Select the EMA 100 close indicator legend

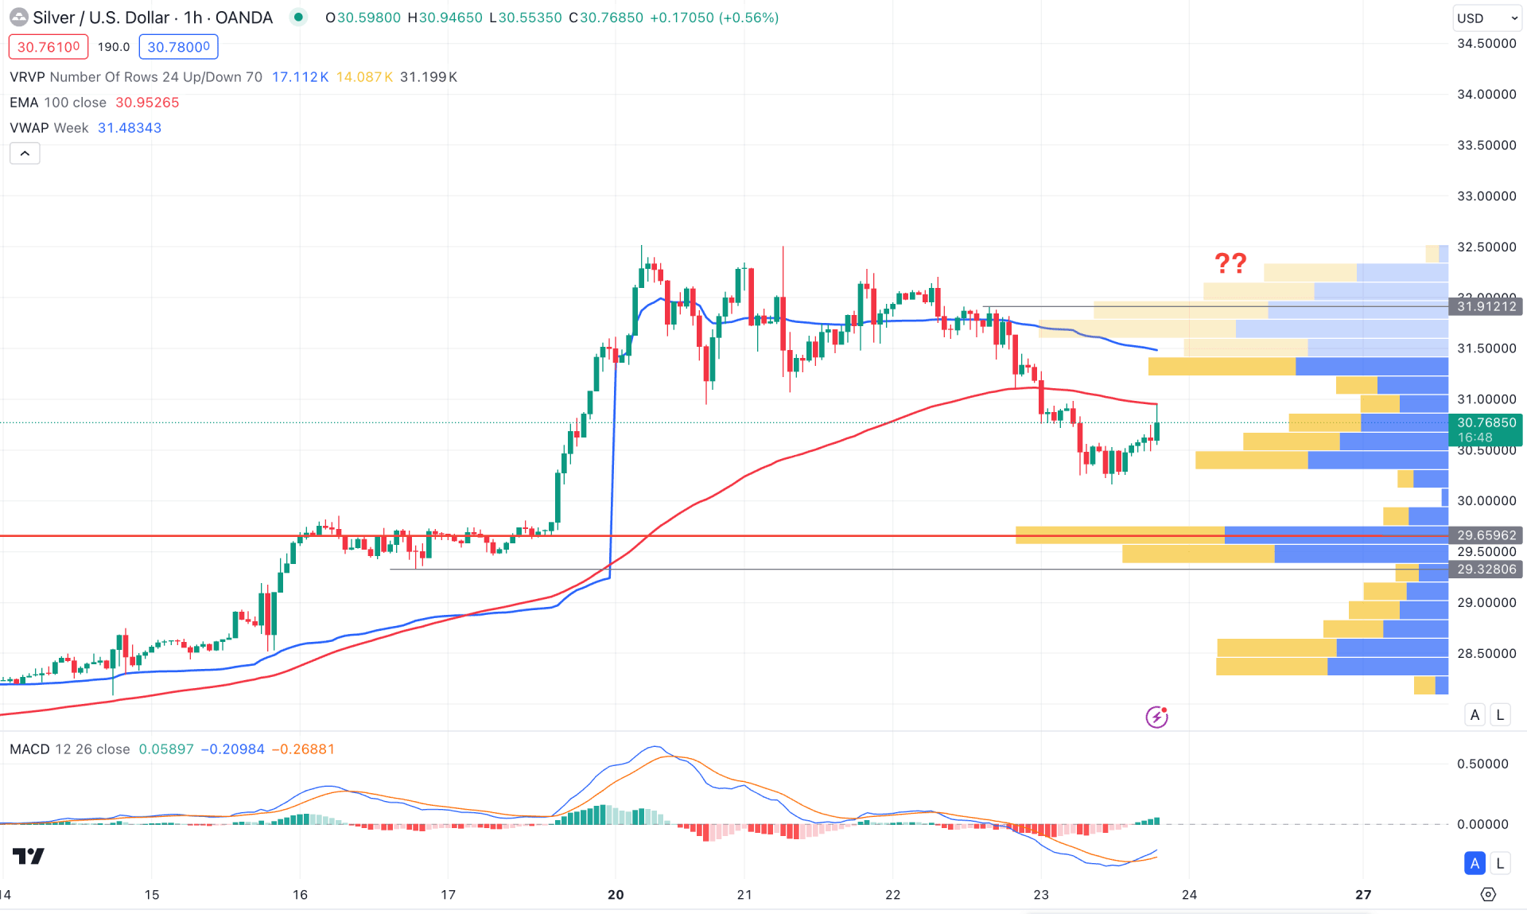coord(58,103)
